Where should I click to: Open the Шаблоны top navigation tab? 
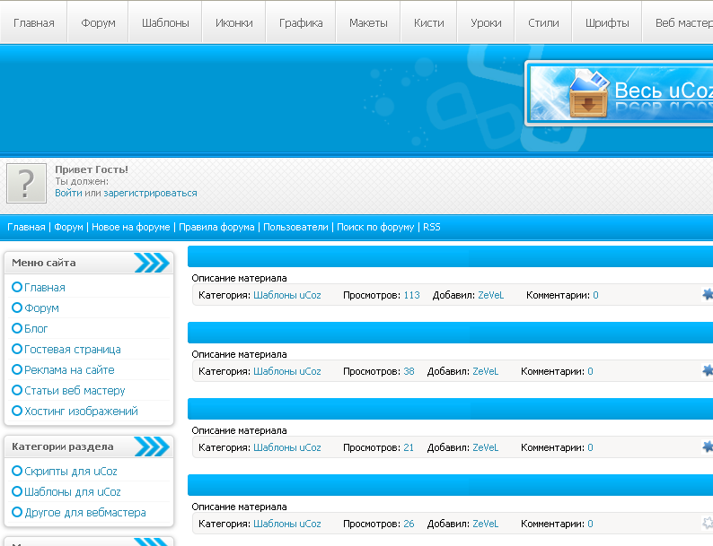click(x=165, y=22)
